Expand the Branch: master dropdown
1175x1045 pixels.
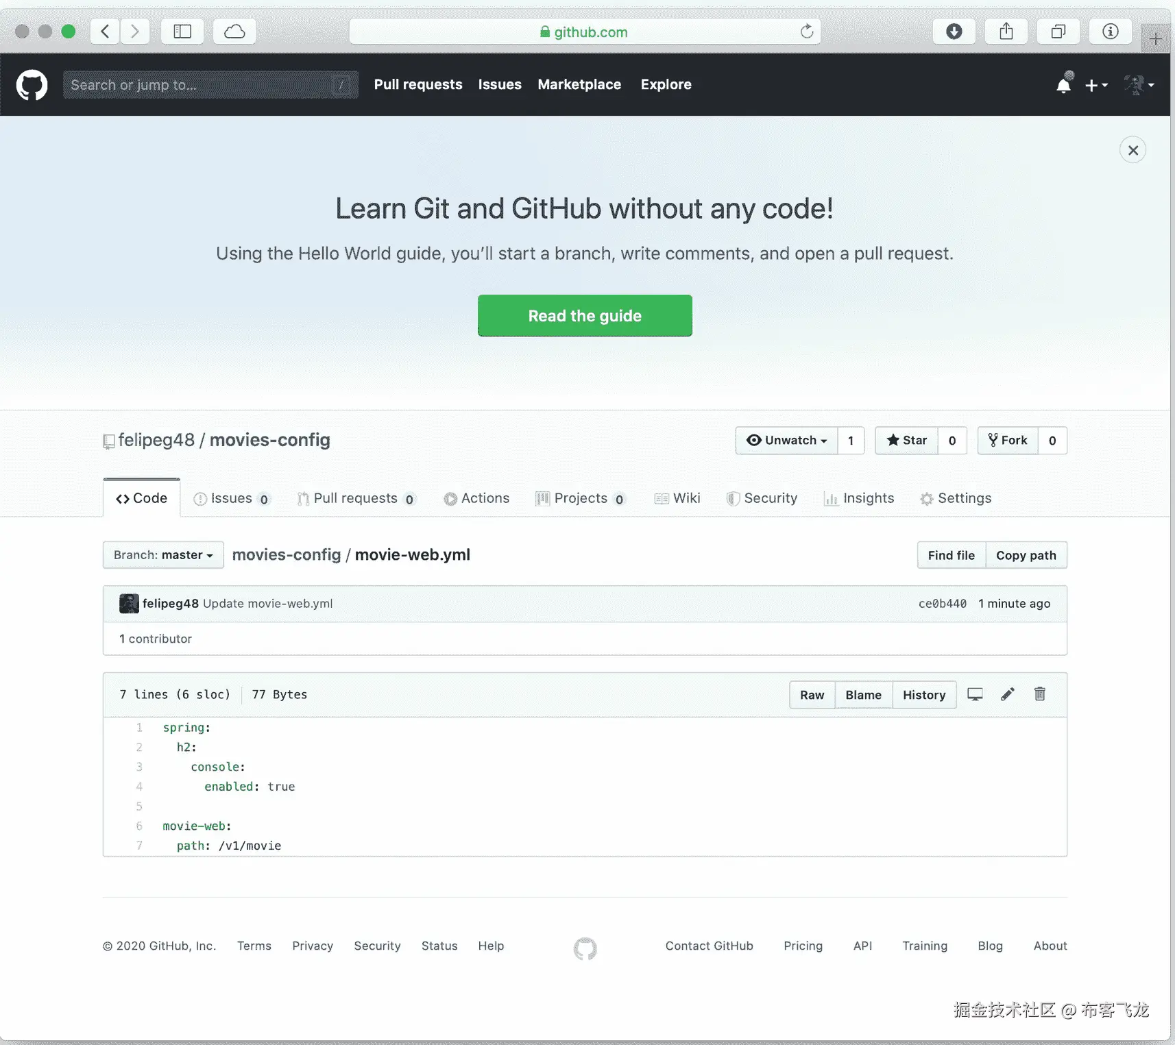click(x=163, y=555)
